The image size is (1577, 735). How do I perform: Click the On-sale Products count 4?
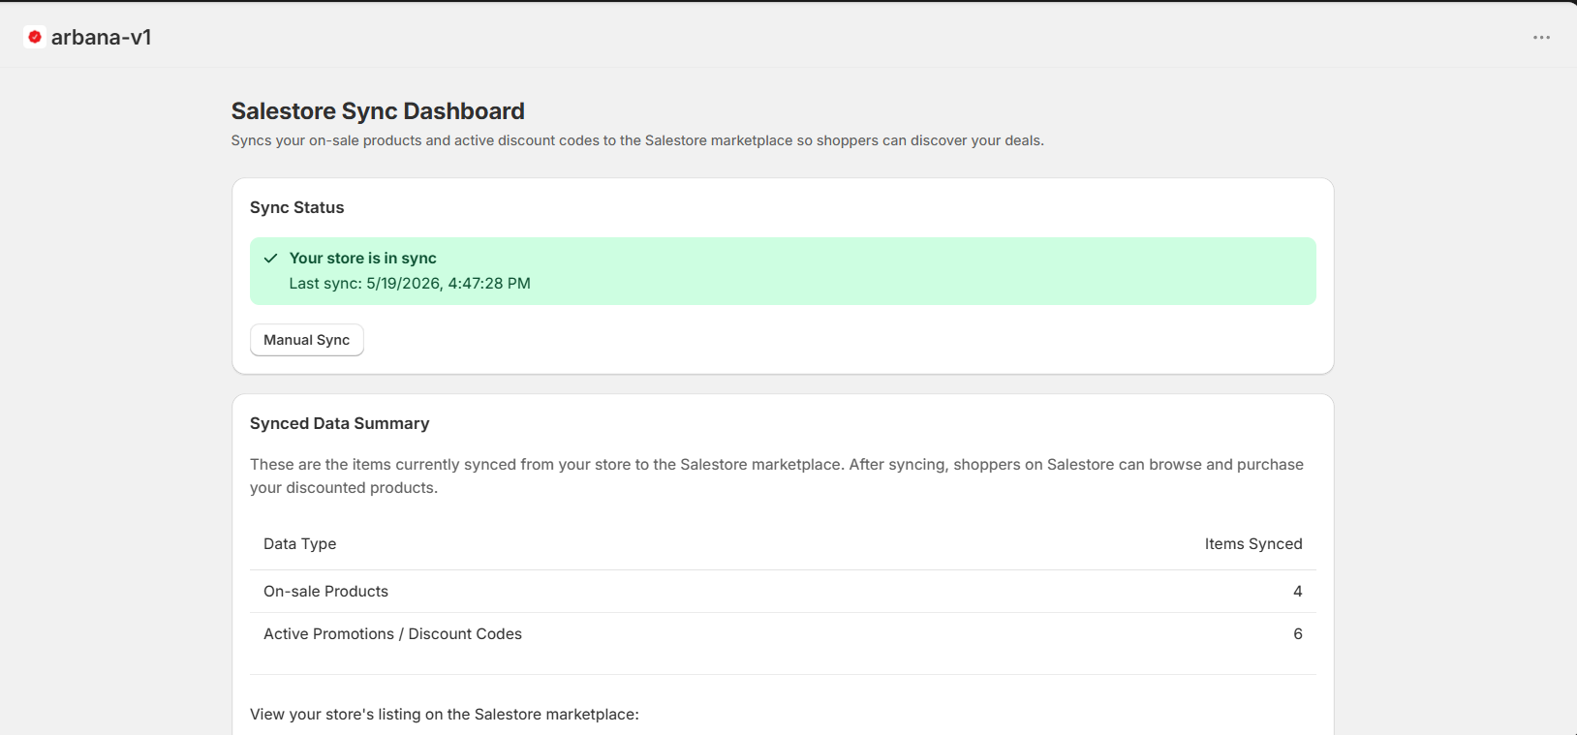[x=1298, y=592]
